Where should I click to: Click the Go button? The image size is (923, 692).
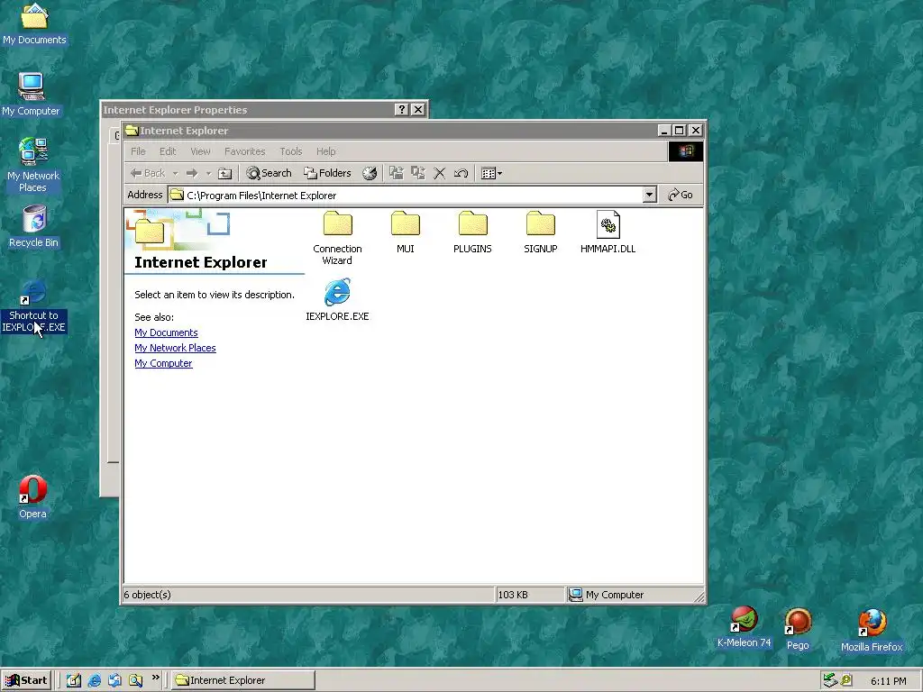point(681,195)
